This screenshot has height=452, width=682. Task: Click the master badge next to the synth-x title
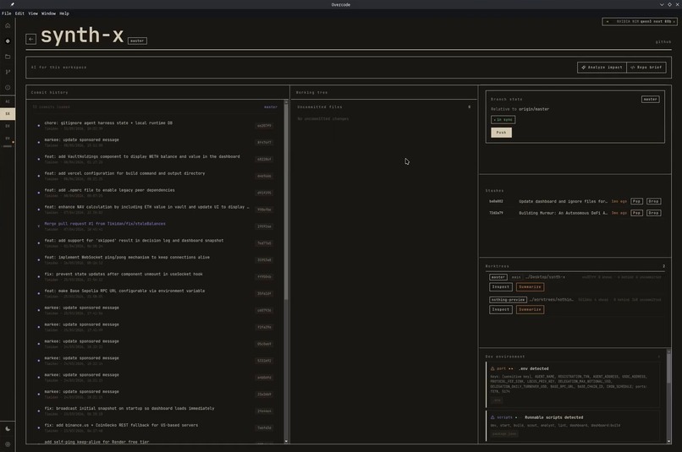[137, 41]
